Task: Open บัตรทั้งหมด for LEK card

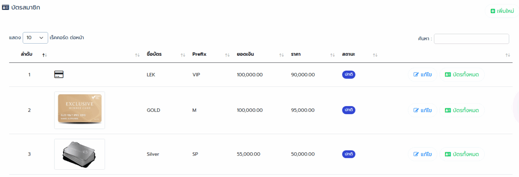Action: point(462,75)
